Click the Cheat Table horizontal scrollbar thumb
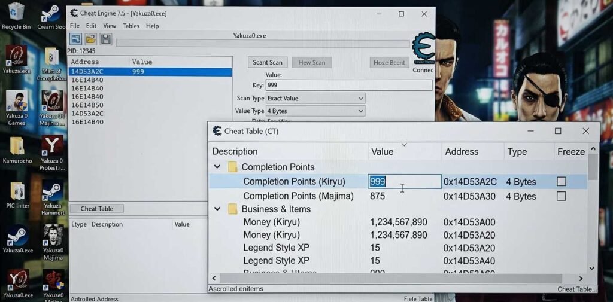This screenshot has width=613, height=302. [x=391, y=279]
